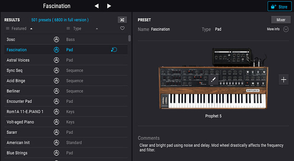This screenshot has width=294, height=161.
Task: Click the loading note icon on Fascination row
Action: click(x=114, y=49)
